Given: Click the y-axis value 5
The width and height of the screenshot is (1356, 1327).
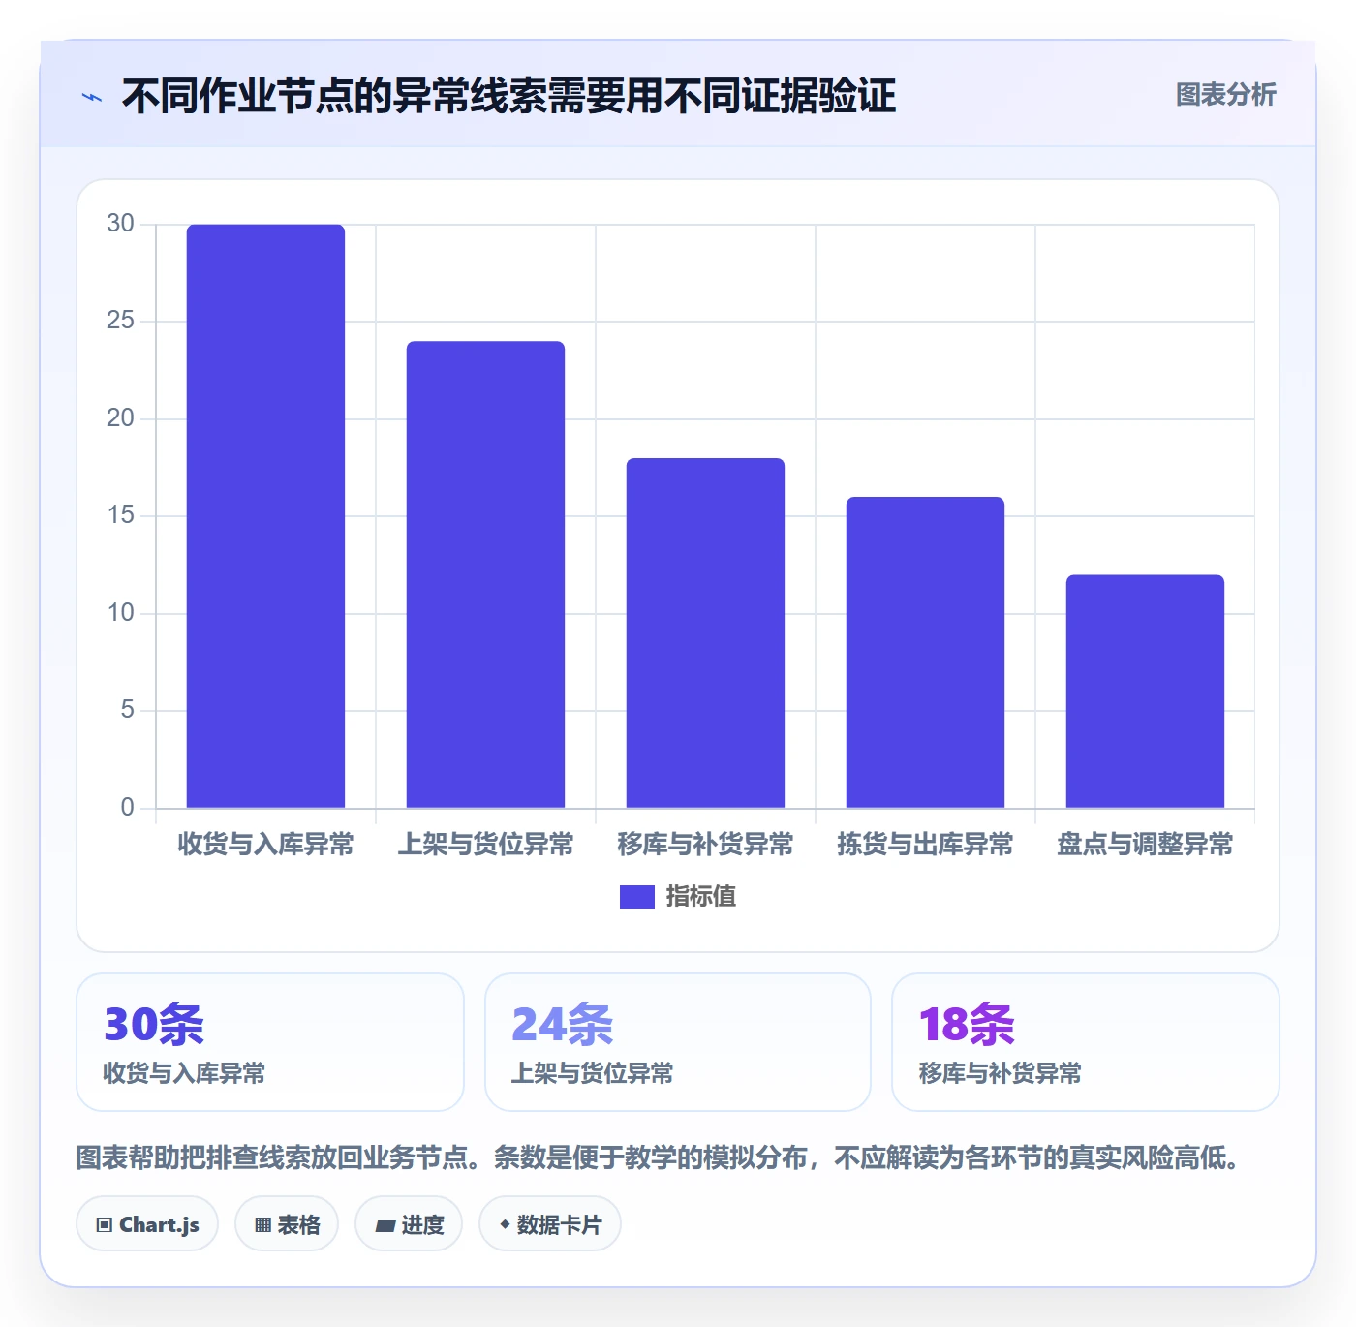Looking at the screenshot, I should click(x=127, y=710).
